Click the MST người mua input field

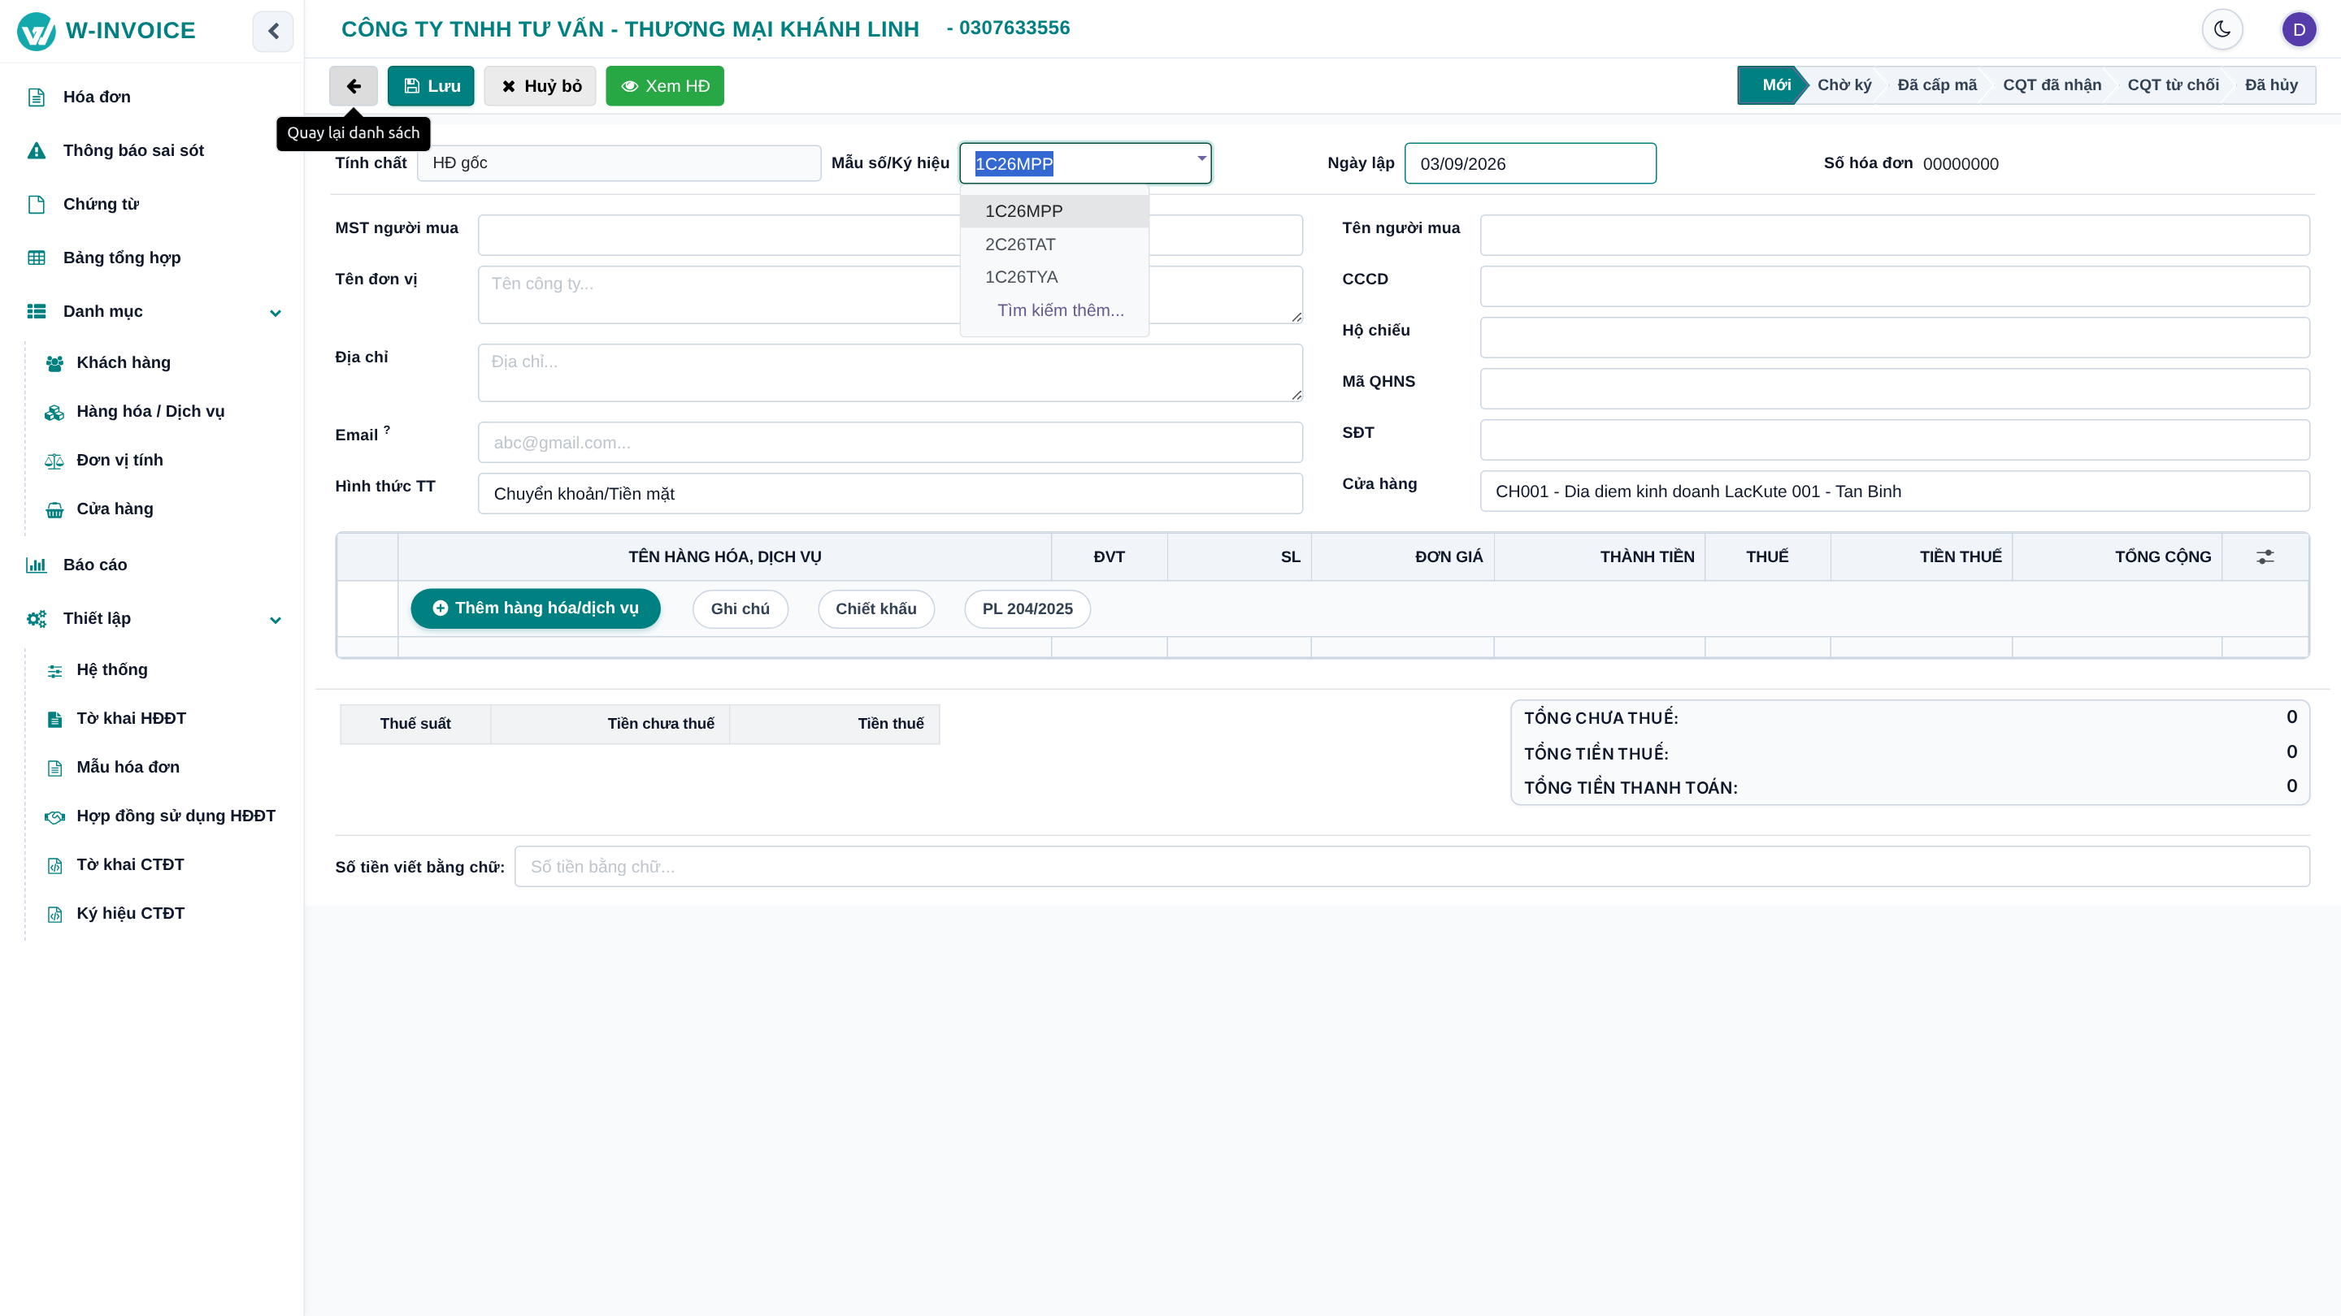891,236
